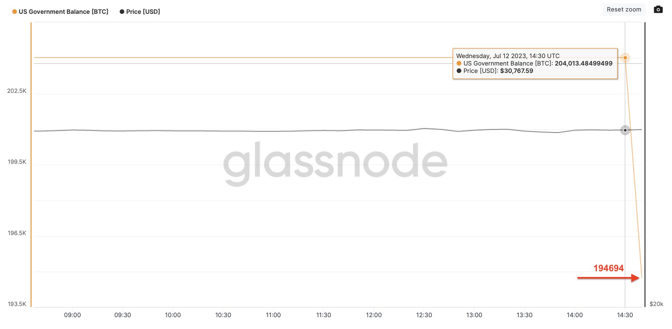The image size is (672, 329).
Task: Click the red arrow annotation head
Action: pyautogui.click(x=635, y=278)
